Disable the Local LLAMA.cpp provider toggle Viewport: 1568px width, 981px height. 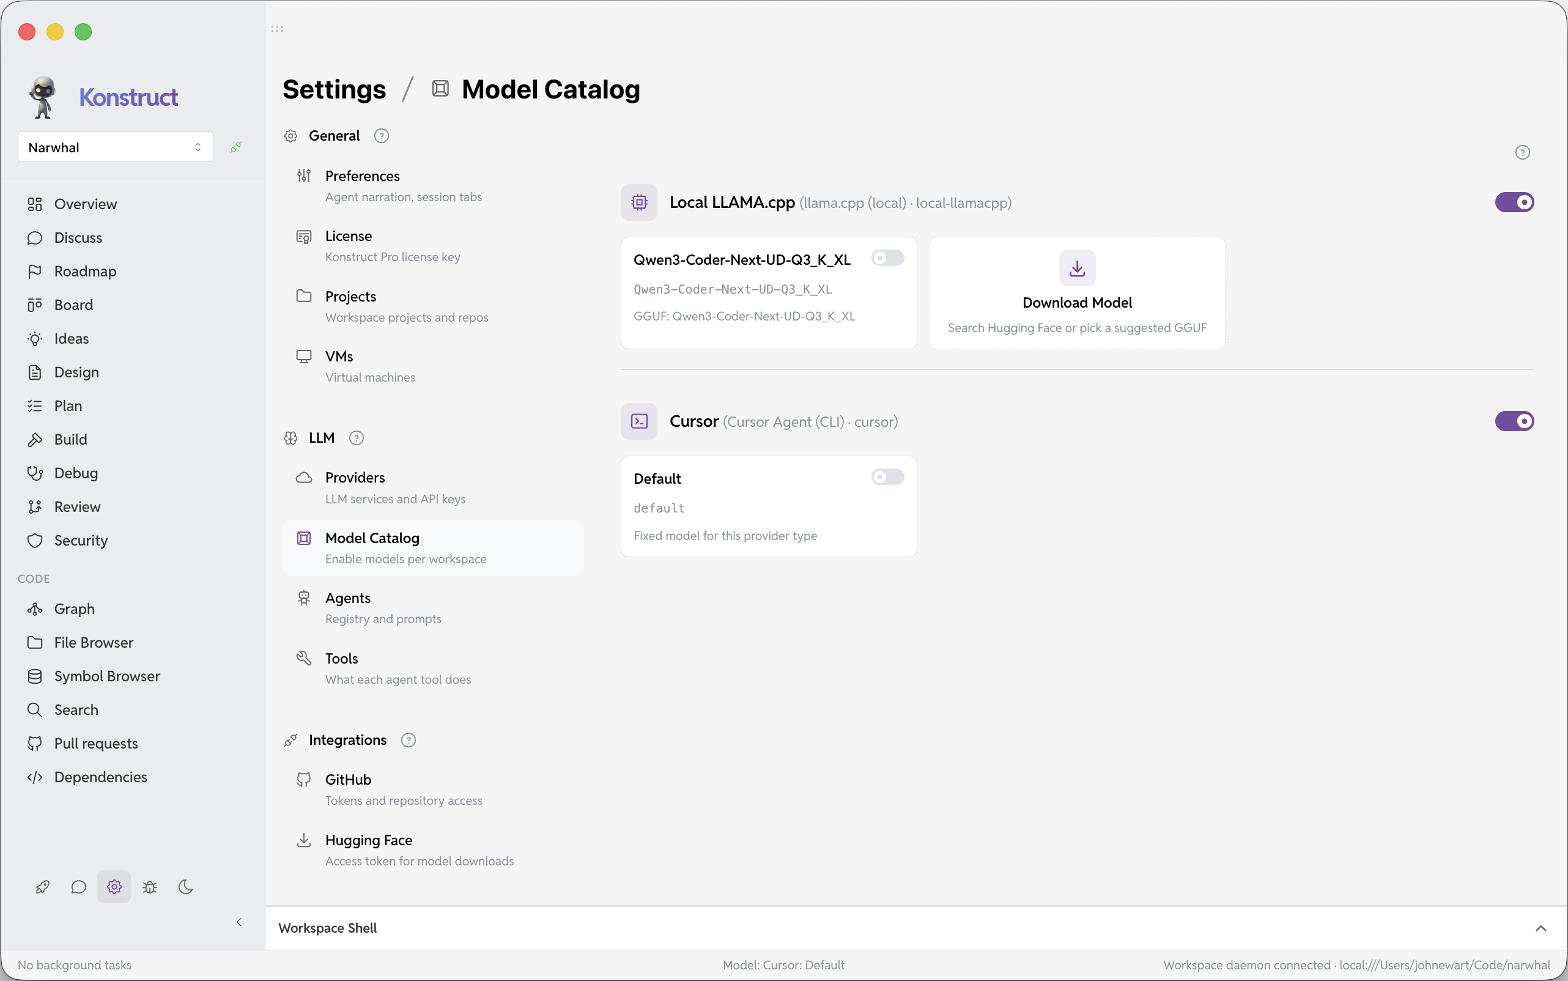pos(1514,202)
